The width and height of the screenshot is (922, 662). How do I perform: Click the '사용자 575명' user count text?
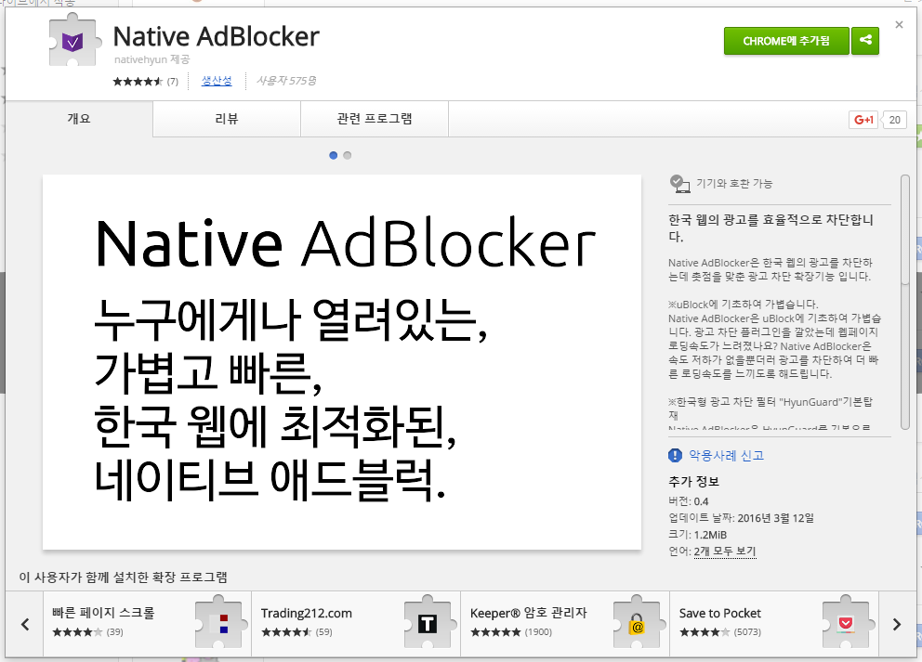[x=285, y=81]
